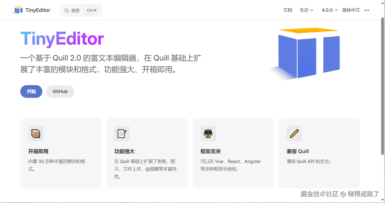
Task: Open the three-dots extra menu
Action: pyautogui.click(x=367, y=10)
